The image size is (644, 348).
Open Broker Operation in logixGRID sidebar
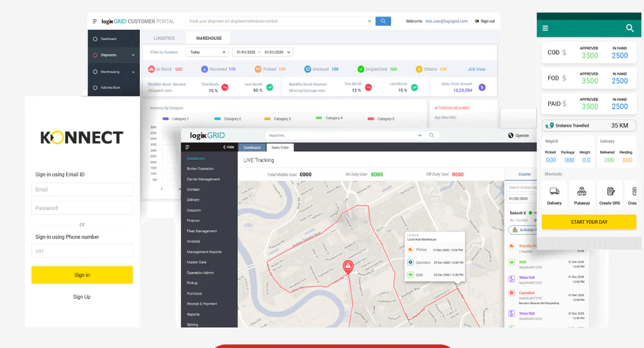(200, 168)
